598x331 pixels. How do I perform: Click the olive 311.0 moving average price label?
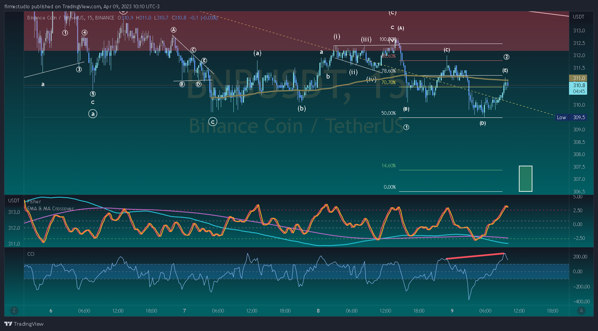tap(578, 78)
